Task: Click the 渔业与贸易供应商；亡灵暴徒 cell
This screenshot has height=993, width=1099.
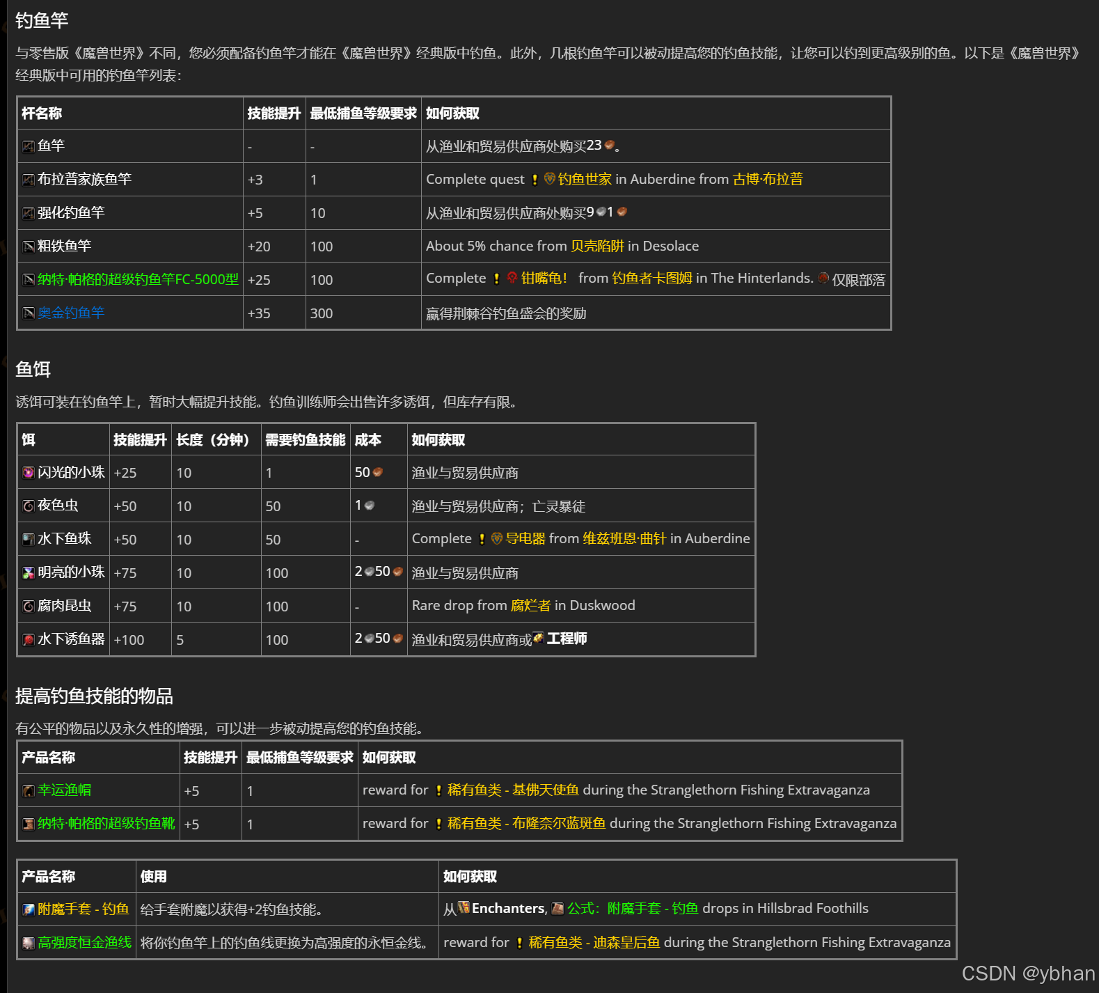Action: click(x=581, y=506)
